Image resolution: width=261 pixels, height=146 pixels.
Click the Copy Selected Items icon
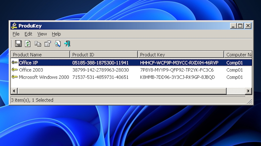click(38, 44)
